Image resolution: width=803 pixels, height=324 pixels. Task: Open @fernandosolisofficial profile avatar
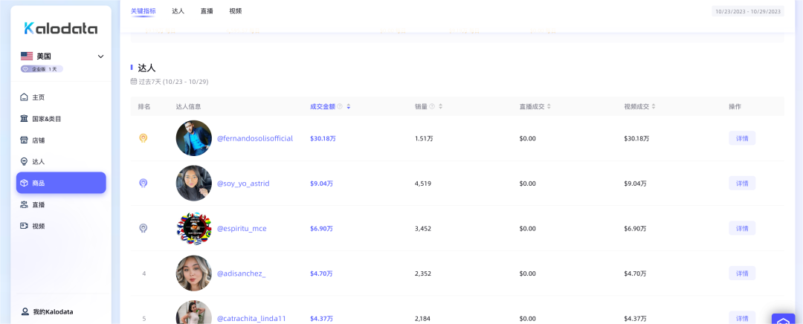coord(193,138)
